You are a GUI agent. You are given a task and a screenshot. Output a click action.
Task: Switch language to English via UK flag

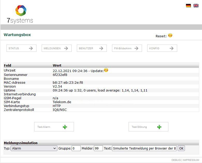[196, 5]
